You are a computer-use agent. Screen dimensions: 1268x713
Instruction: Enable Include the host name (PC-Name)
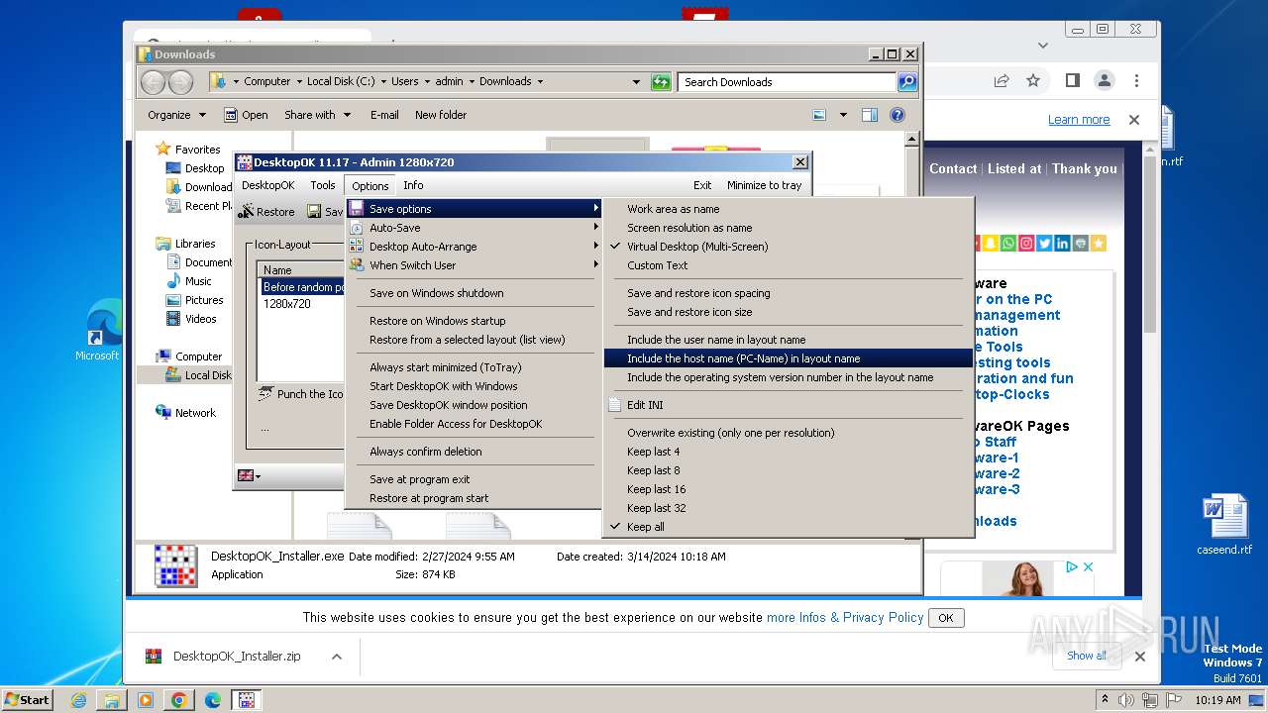788,358
